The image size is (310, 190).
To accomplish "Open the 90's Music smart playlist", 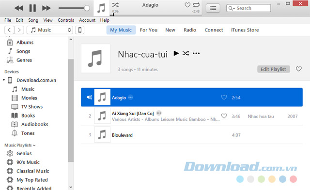I will click(28, 162).
